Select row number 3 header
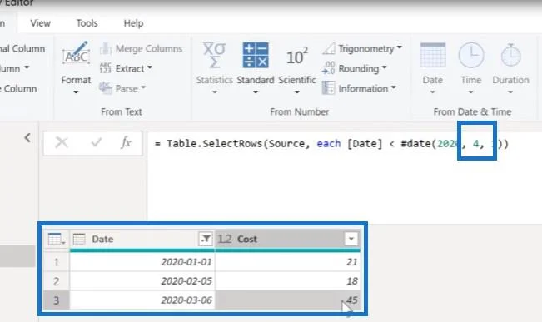542x322 pixels. 56,300
